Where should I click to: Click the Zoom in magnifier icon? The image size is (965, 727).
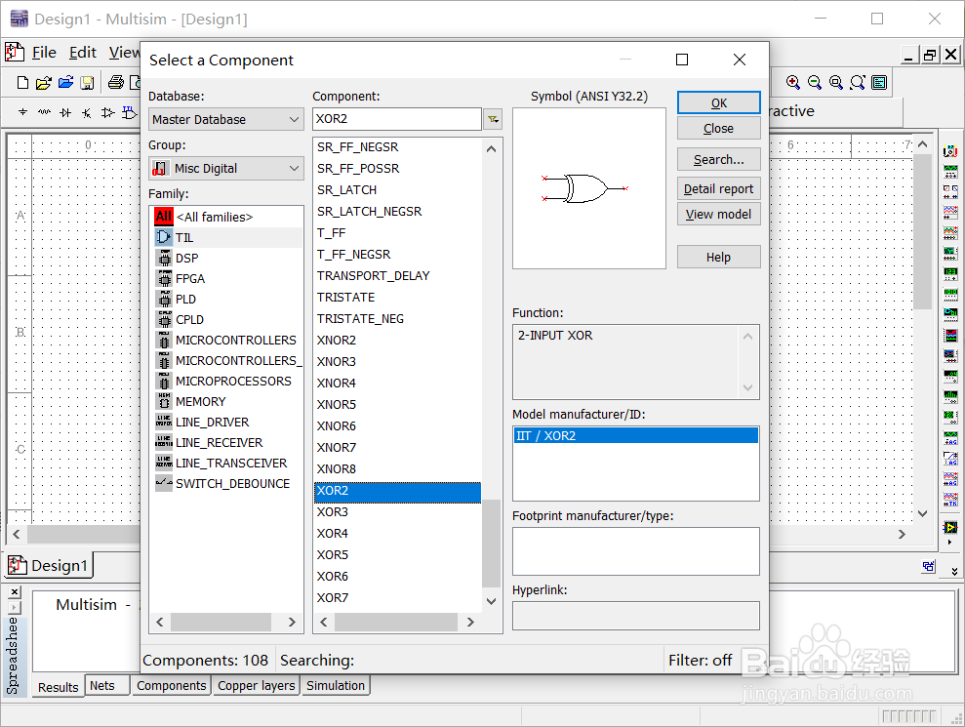(793, 83)
